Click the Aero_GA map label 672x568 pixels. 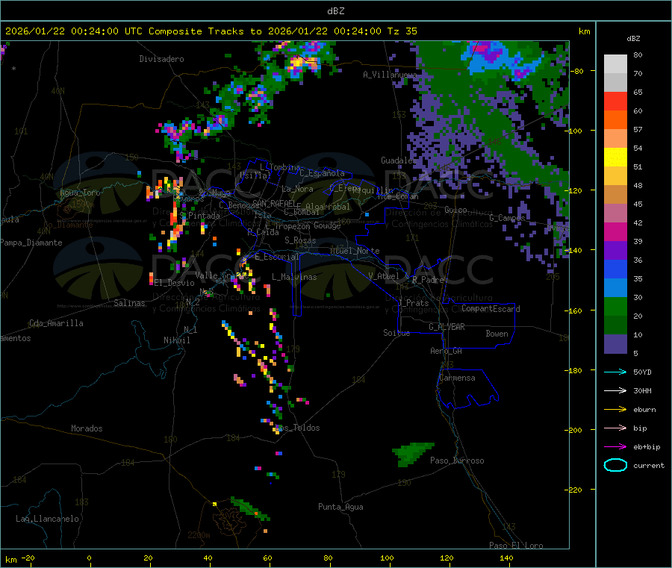point(447,351)
